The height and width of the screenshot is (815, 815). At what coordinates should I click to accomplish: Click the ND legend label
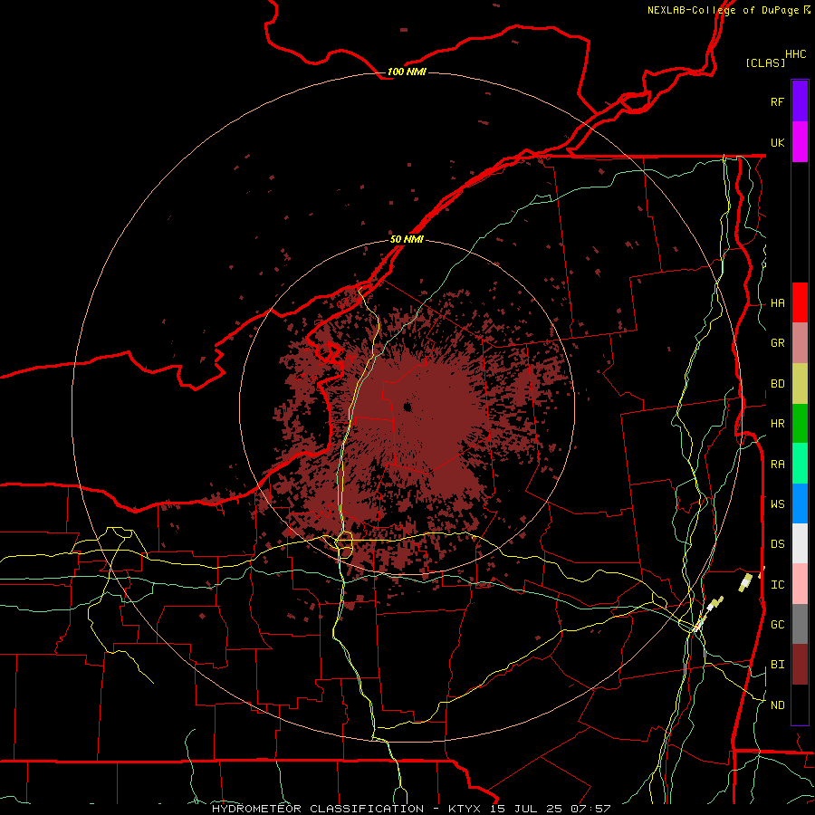777,705
